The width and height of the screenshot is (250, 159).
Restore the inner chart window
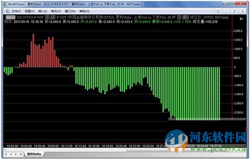tap(234, 11)
